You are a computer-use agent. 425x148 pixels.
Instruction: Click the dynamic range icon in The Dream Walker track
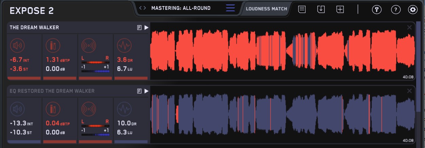(x=124, y=45)
